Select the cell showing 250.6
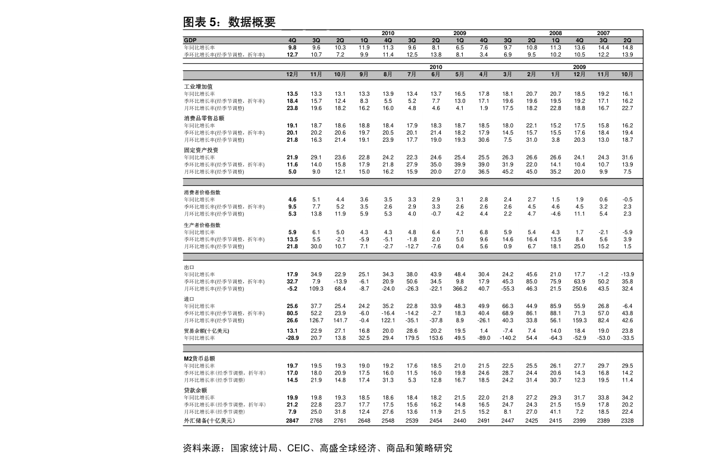Viewport: 728px width, 465px height. click(579, 289)
